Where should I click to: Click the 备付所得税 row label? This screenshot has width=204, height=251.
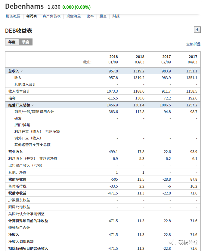click(x=17, y=186)
